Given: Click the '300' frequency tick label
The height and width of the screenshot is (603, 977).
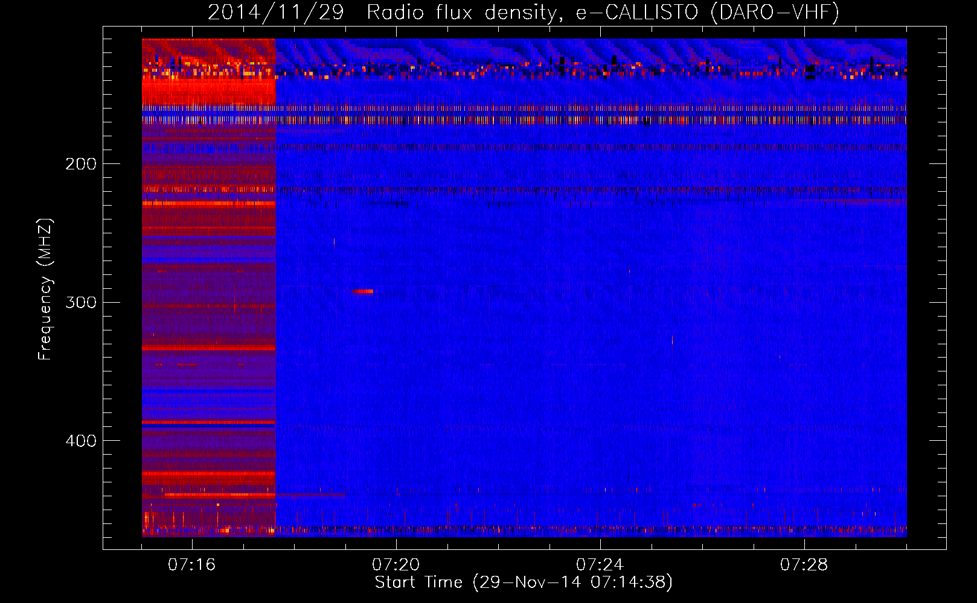Looking at the screenshot, I should [81, 302].
